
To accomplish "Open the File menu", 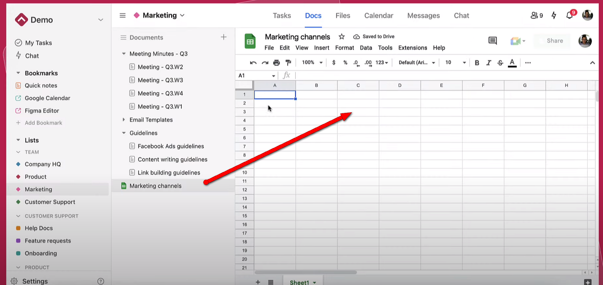I will click(x=269, y=48).
